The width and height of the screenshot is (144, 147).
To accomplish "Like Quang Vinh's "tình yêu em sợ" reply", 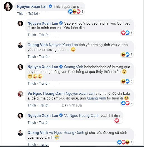I will 32,57.
